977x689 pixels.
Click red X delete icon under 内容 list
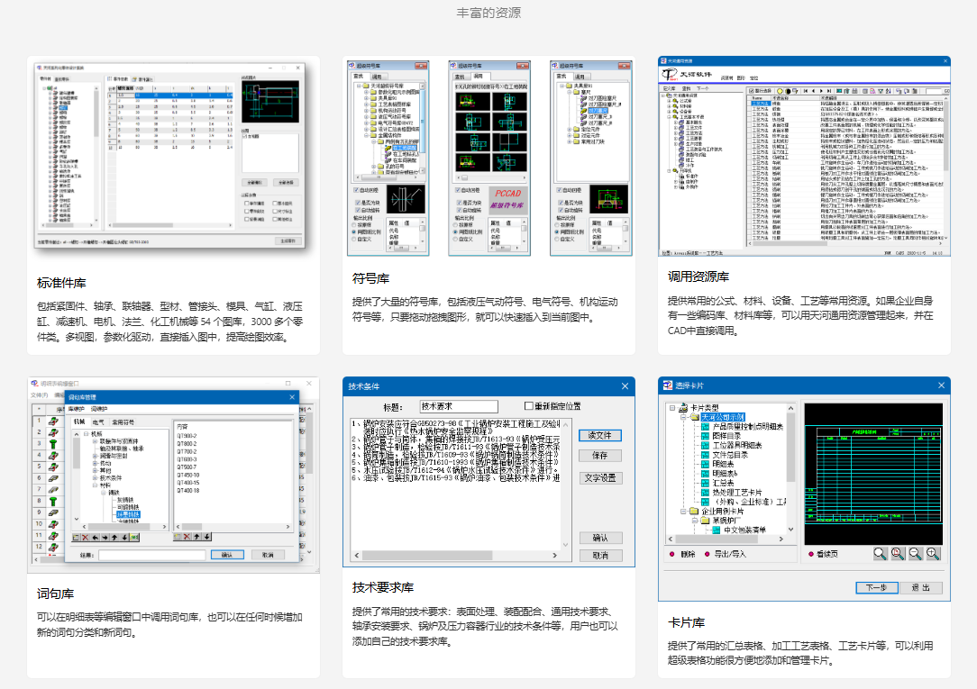[187, 537]
